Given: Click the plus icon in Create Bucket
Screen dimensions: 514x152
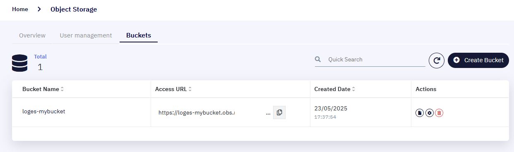Looking at the screenshot, I should [x=456, y=60].
